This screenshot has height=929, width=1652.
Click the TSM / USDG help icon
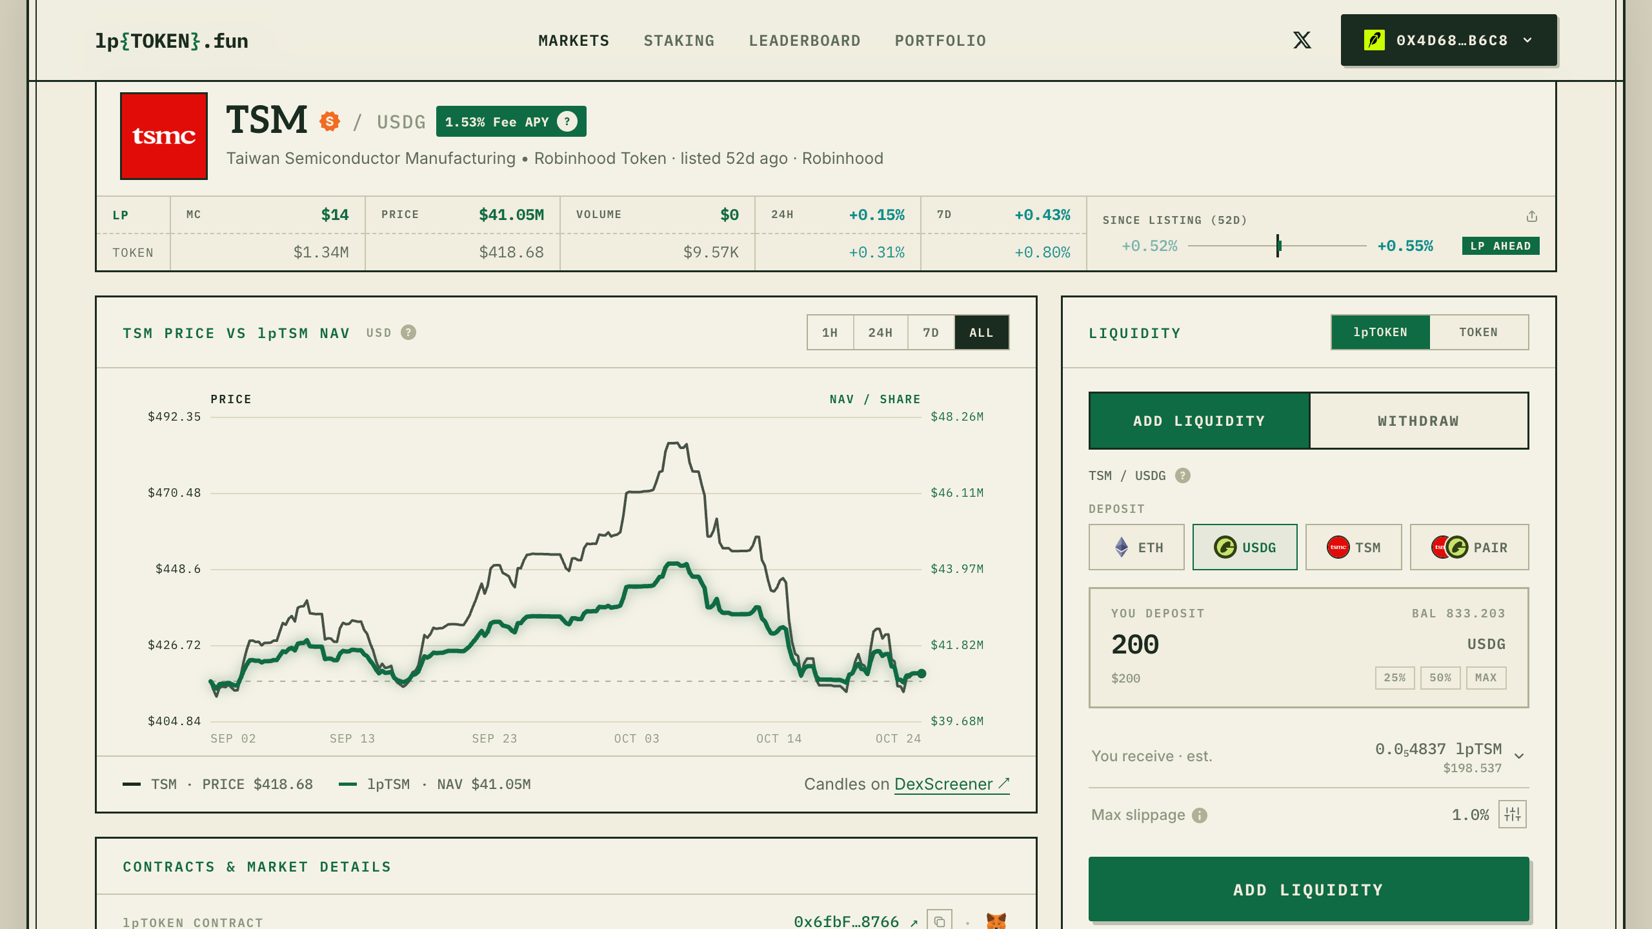click(x=1182, y=475)
